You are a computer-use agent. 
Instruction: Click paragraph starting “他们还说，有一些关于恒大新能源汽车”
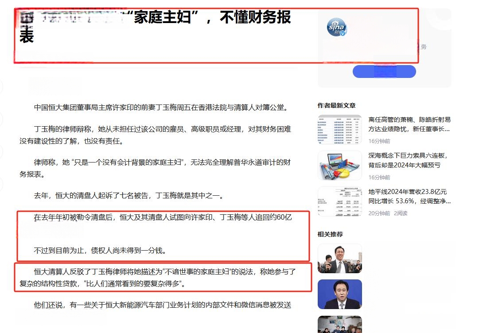(163, 305)
